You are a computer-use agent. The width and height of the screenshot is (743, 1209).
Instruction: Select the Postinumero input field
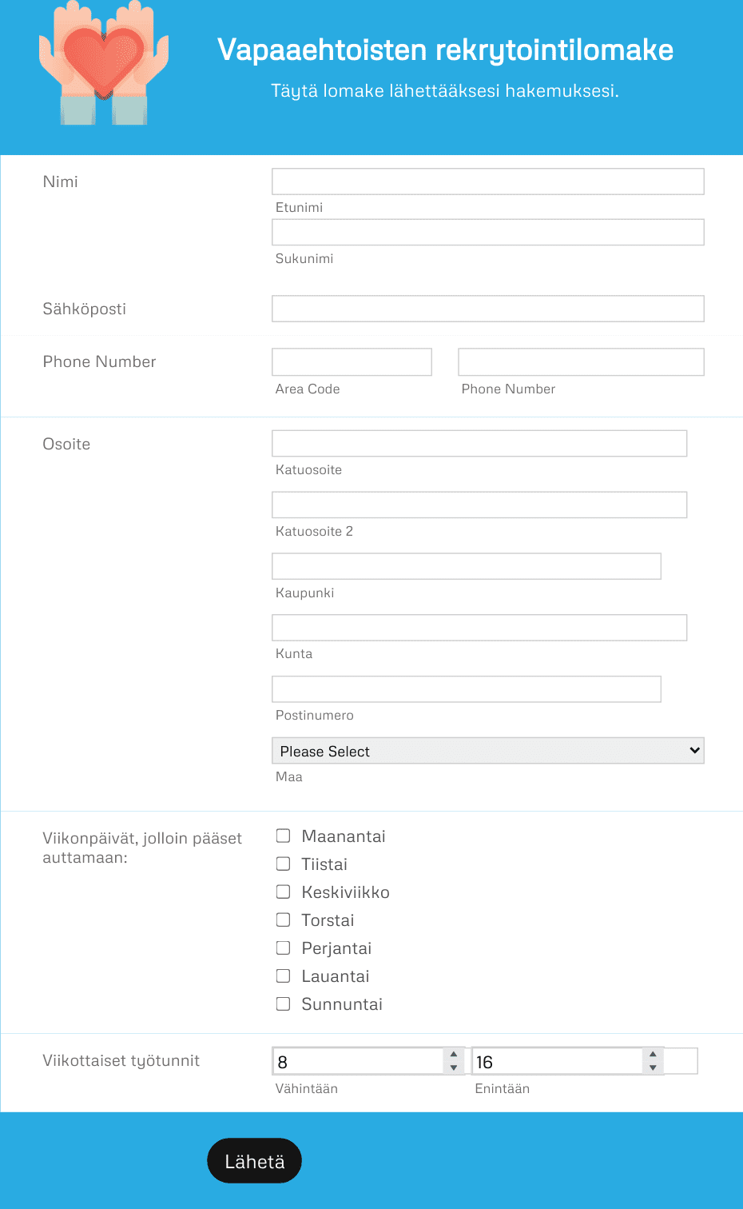(x=467, y=689)
